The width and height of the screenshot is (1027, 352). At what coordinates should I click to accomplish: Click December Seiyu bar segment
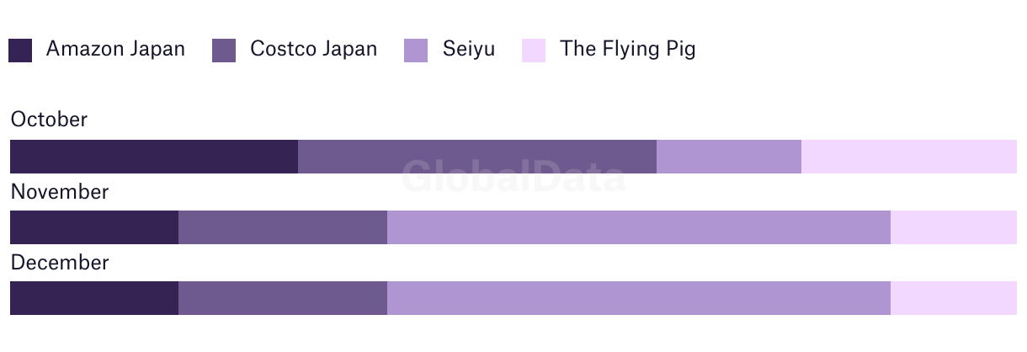[639, 298]
